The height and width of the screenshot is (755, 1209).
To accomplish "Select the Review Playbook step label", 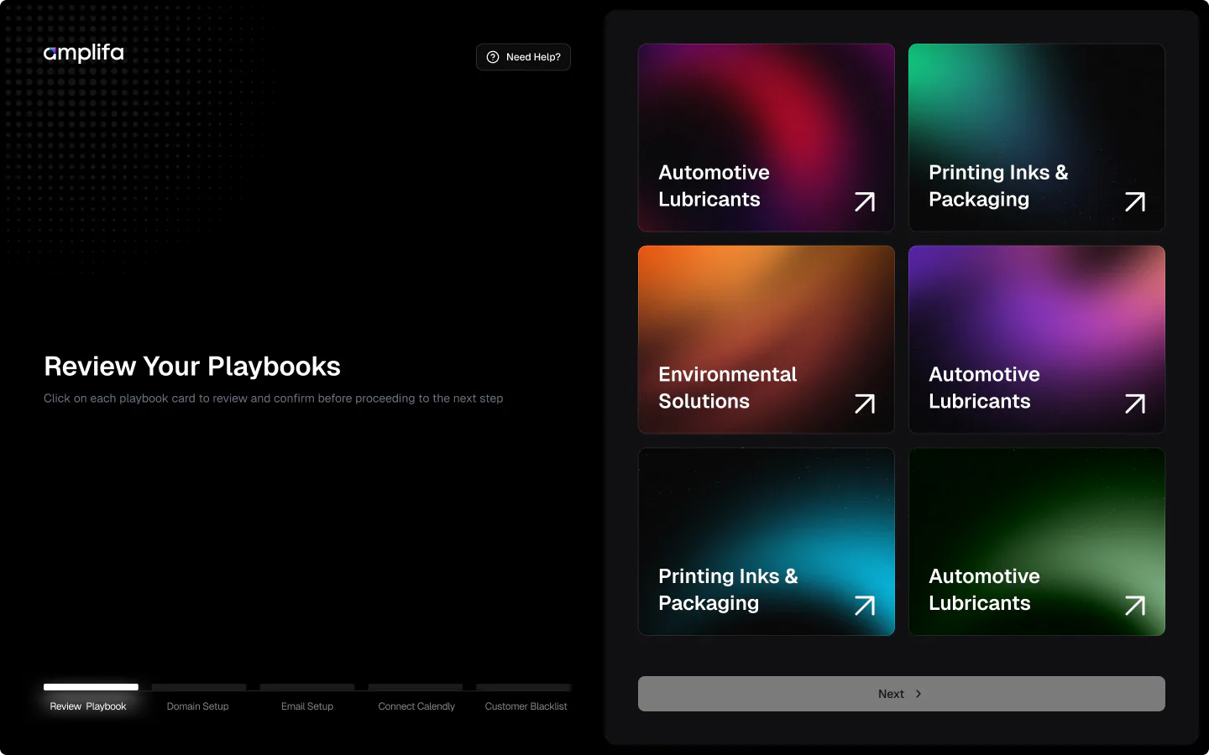I will pyautogui.click(x=88, y=706).
